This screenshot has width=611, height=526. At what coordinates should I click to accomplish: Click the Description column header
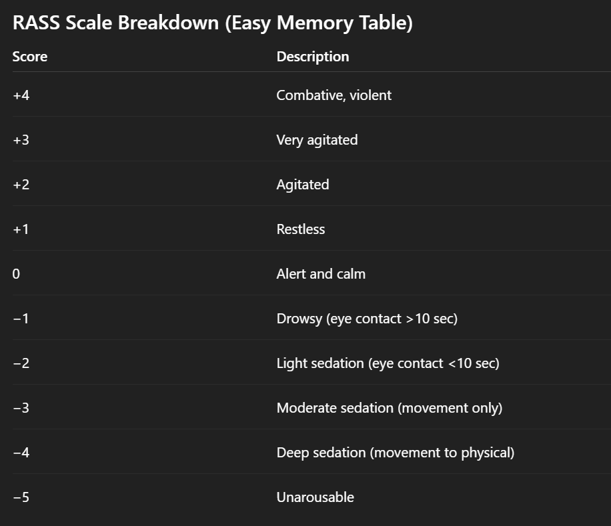tap(313, 57)
